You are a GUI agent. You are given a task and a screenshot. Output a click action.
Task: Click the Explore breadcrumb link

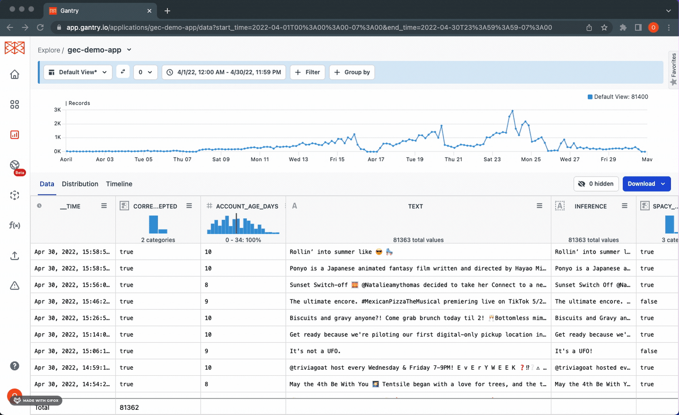pyautogui.click(x=49, y=50)
